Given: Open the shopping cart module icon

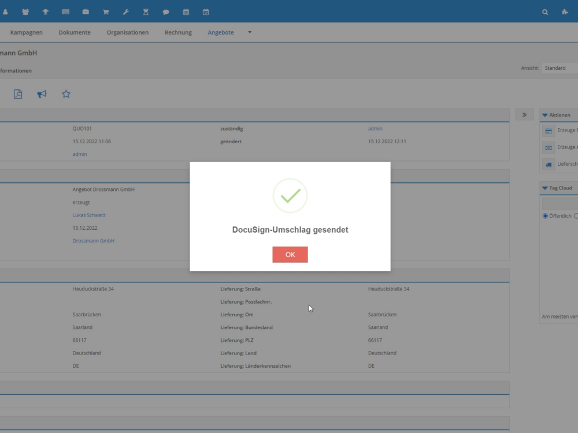Looking at the screenshot, I should (106, 12).
